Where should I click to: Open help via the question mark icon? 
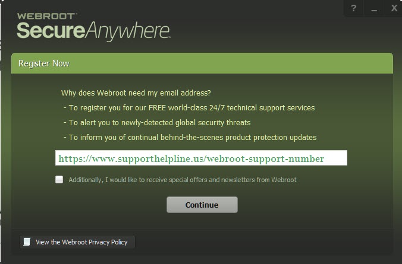tap(354, 8)
